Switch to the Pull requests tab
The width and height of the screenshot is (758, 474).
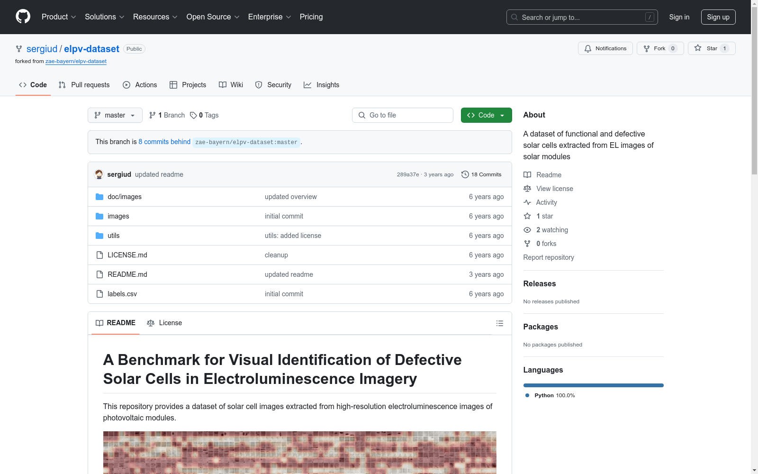point(84,85)
